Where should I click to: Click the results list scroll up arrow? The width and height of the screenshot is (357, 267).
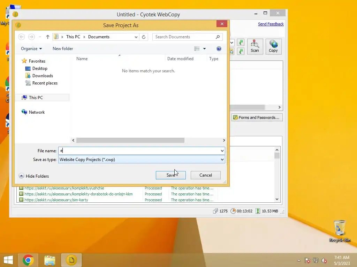pos(277,150)
